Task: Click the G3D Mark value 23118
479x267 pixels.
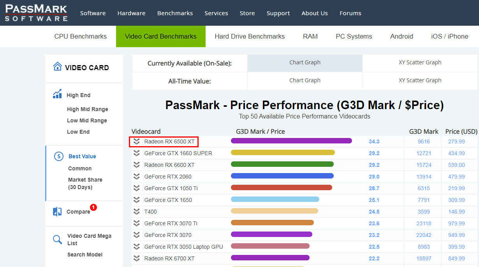Action: coord(424,223)
